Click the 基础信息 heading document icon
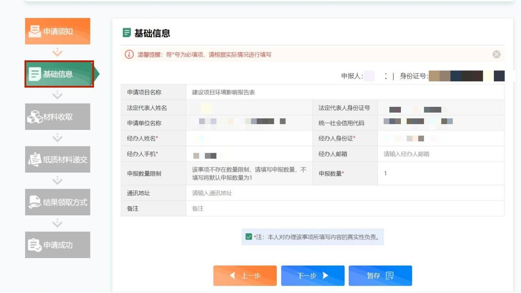This screenshot has width=521, height=293. click(127, 33)
